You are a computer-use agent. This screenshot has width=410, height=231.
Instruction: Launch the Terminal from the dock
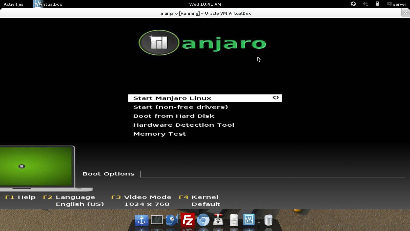tap(157, 220)
